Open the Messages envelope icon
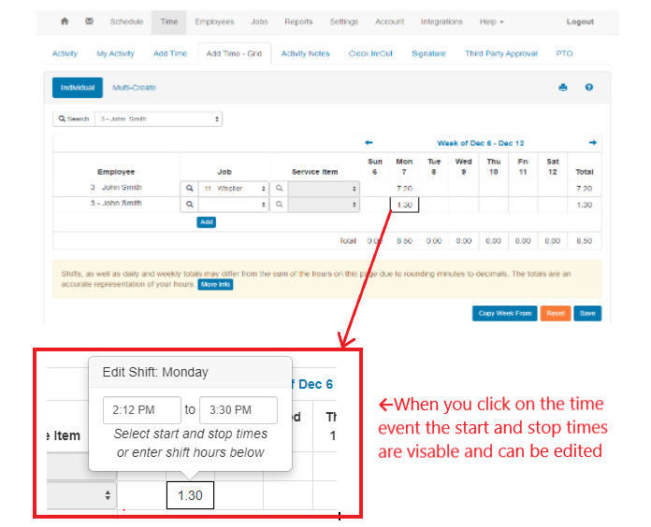This screenshot has height=527, width=651. tap(89, 21)
